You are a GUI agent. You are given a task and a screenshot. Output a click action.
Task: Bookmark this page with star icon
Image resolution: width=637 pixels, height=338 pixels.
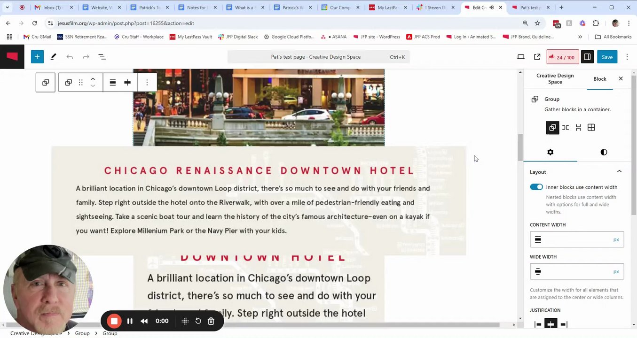click(537, 23)
